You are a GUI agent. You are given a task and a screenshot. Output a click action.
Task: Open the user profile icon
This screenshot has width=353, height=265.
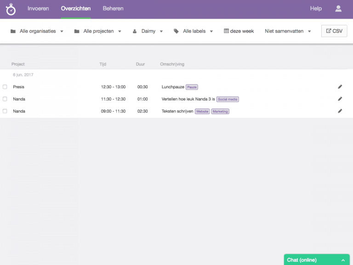(x=338, y=9)
